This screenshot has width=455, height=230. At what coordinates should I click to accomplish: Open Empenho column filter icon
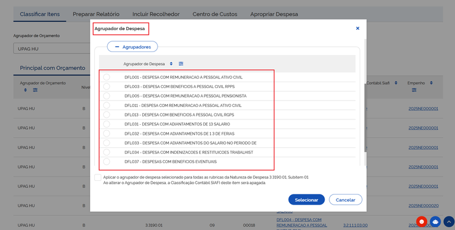click(x=414, y=90)
